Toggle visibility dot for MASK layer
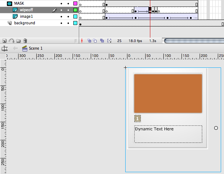 click(61, 4)
